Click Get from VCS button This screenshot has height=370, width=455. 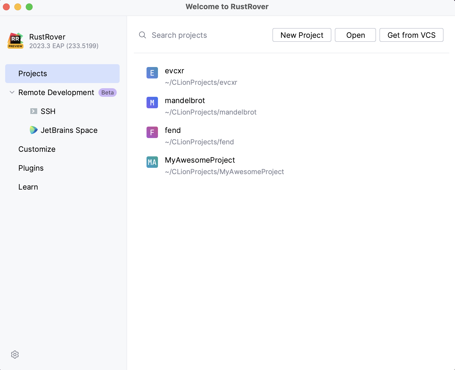click(411, 35)
